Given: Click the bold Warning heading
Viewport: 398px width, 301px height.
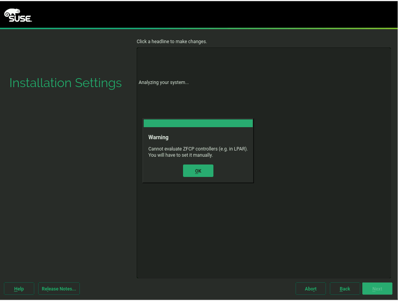Looking at the screenshot, I should click(x=158, y=137).
